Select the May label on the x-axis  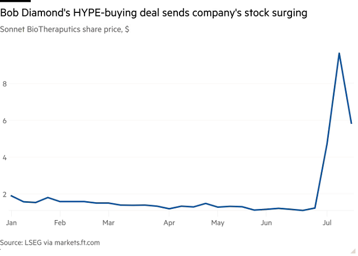(218, 222)
